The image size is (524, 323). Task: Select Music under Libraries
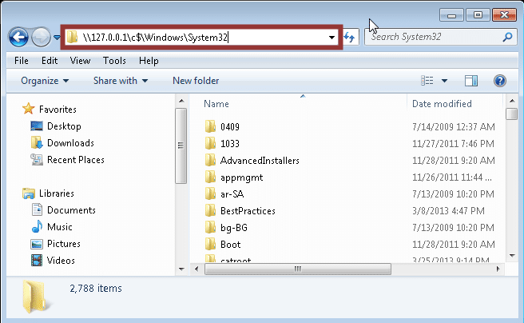[59, 227]
